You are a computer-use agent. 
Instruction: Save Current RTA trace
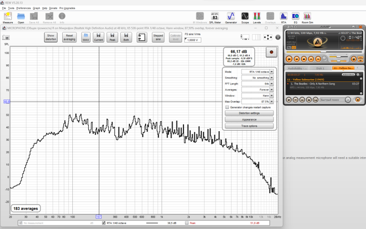tap(98, 37)
